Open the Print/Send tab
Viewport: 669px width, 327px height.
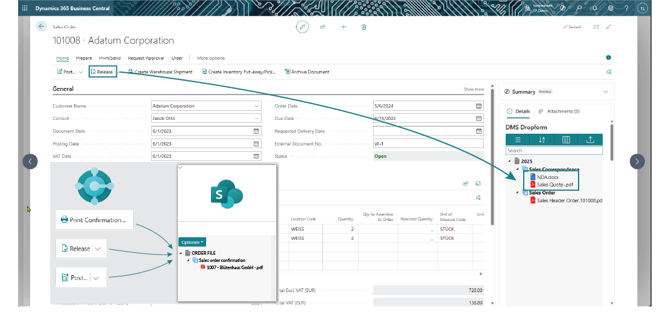(110, 58)
